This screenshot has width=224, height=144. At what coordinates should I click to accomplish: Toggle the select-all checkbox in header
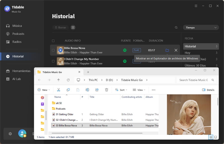click(x=53, y=41)
